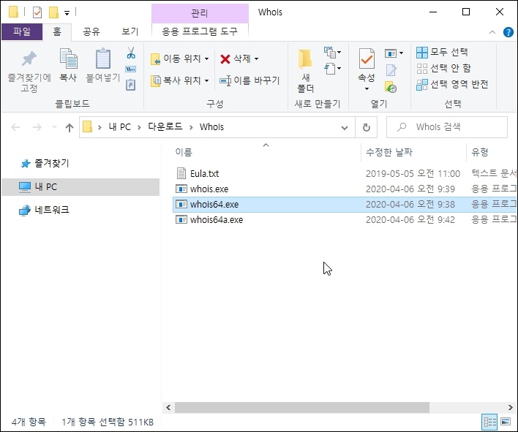Image resolution: width=518 pixels, height=432 pixels.
Task: Open recent locations dropdown arrow
Action: coord(55,127)
